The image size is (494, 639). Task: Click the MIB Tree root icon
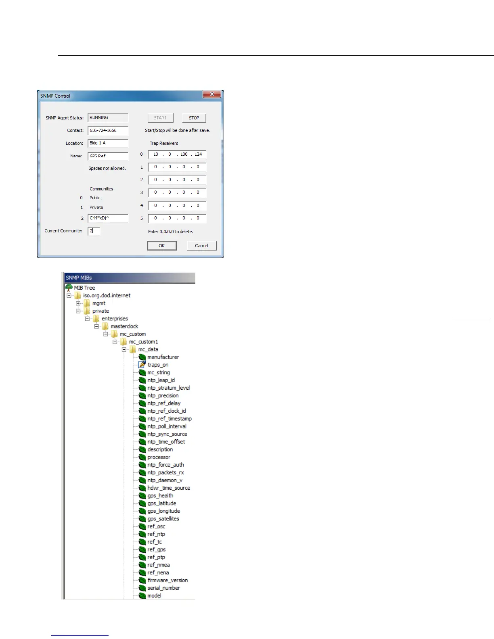[x=69, y=288]
